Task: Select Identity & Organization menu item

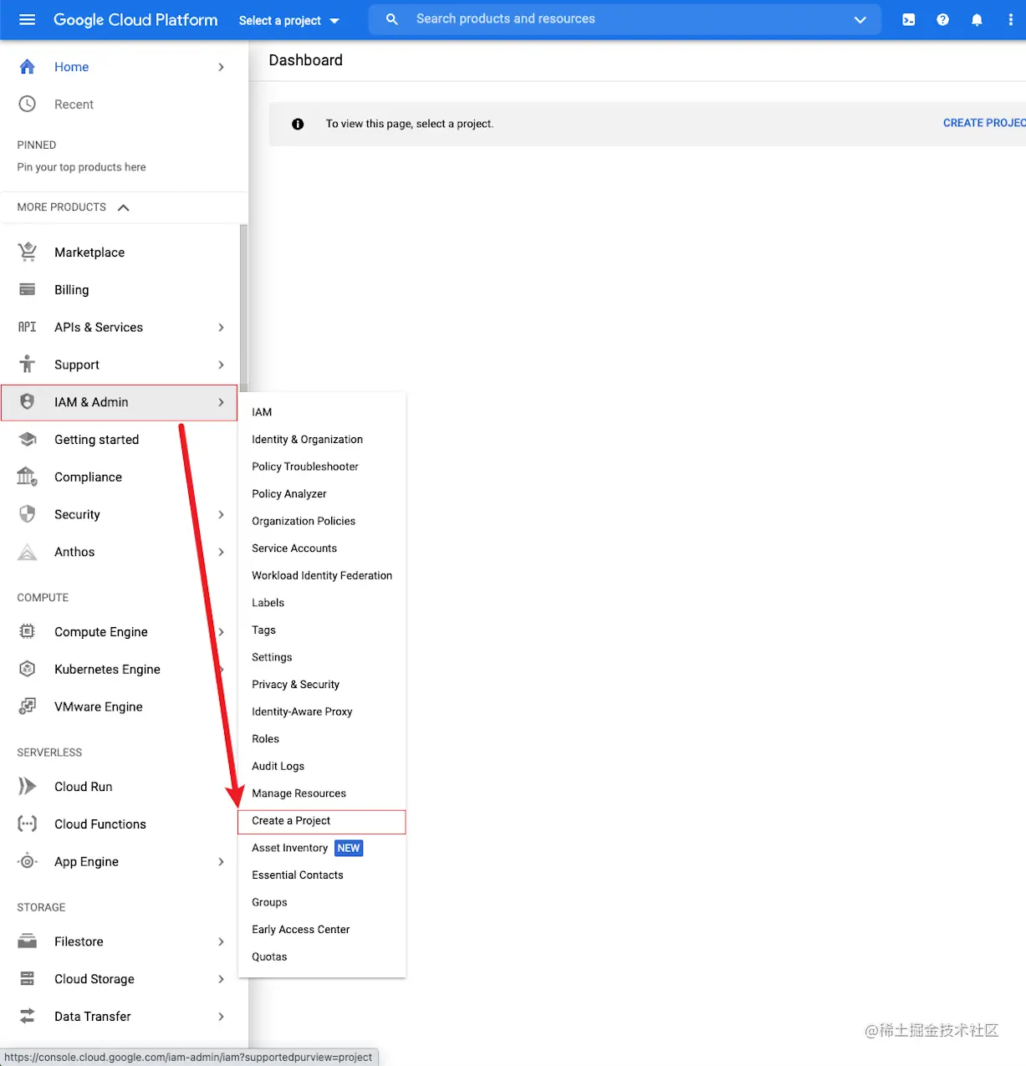Action: [322, 439]
